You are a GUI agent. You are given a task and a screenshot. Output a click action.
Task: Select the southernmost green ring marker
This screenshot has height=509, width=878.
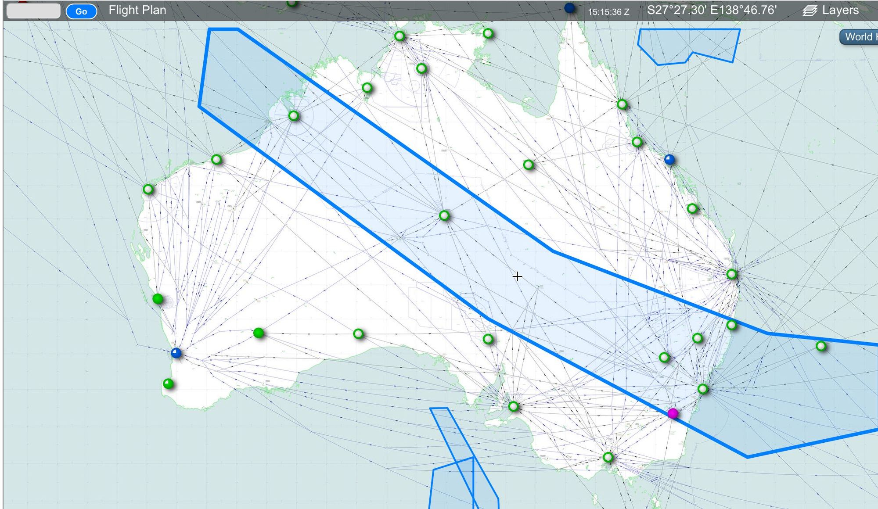pyautogui.click(x=608, y=458)
